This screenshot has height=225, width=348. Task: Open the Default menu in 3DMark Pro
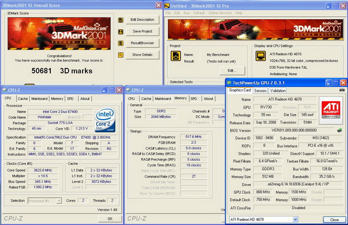199,13
